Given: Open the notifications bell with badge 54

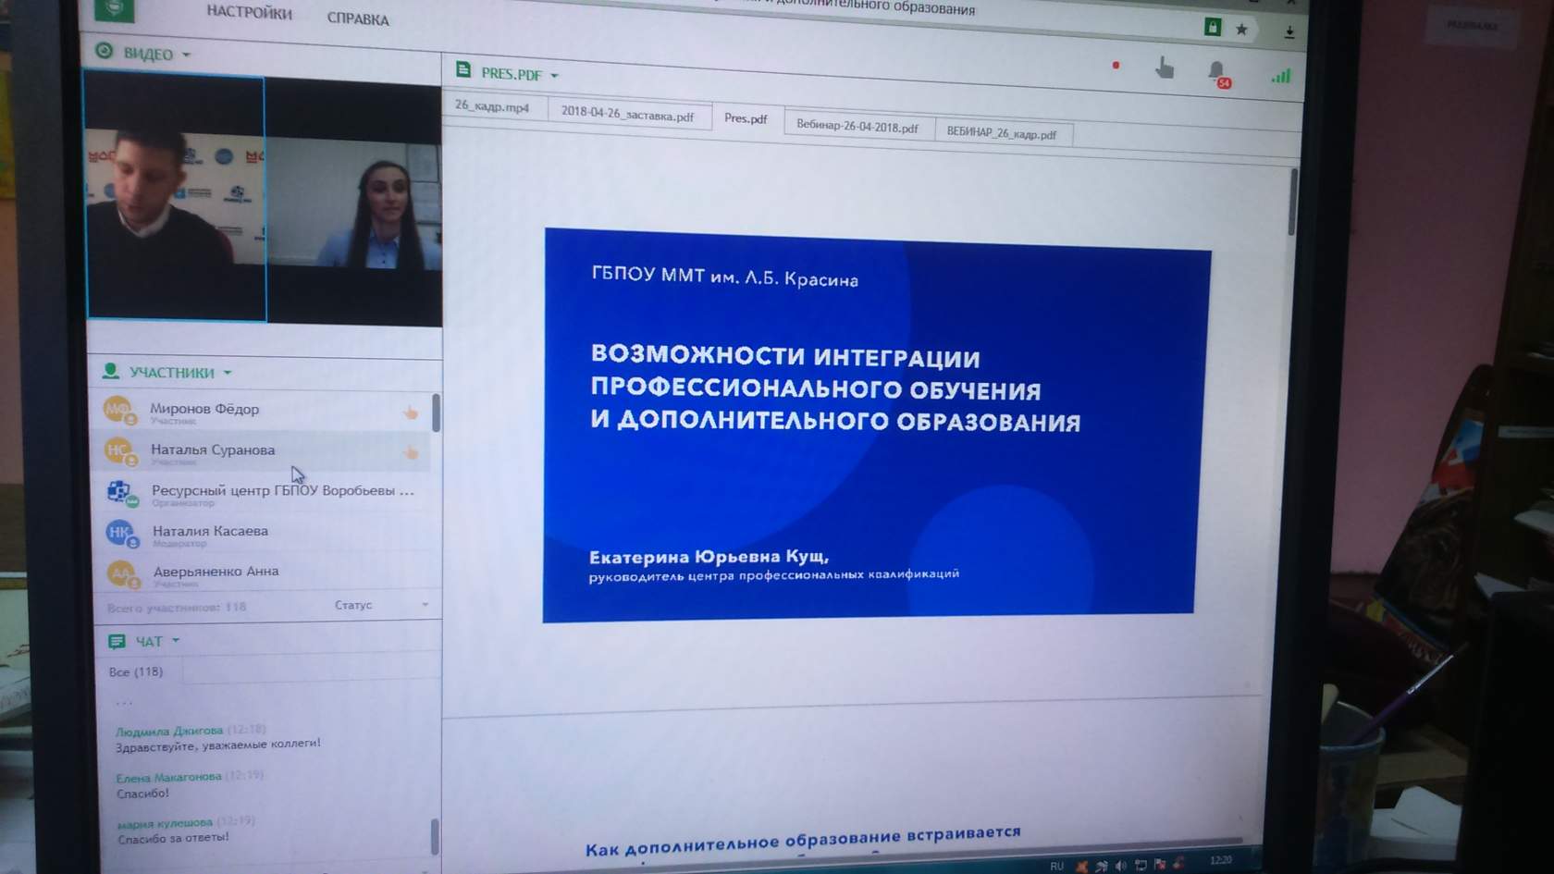Looking at the screenshot, I should 1217,73.
